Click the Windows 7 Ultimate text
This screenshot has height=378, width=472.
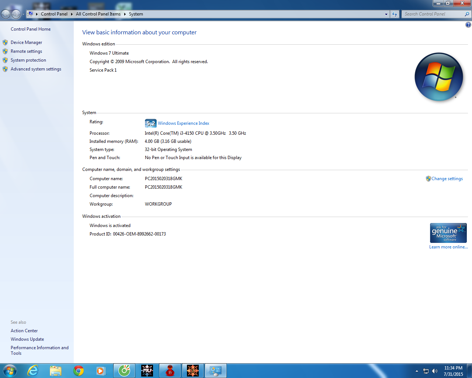[109, 53]
